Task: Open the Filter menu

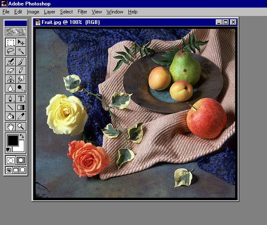Action: [x=82, y=12]
